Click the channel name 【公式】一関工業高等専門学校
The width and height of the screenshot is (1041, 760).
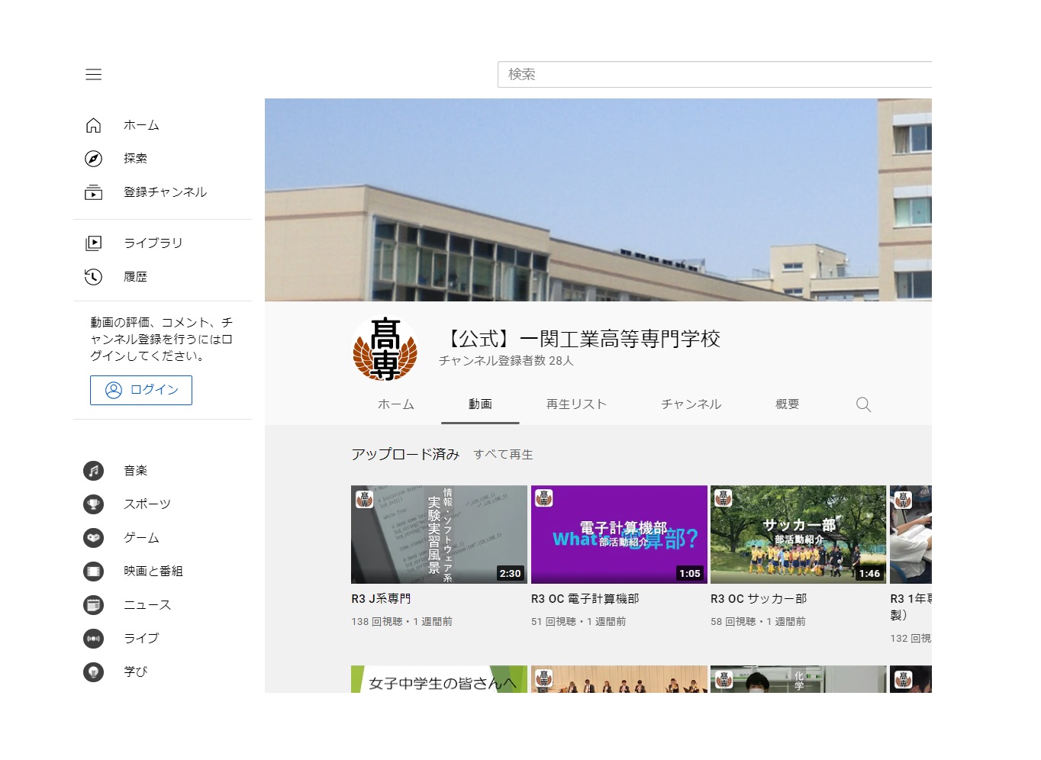coord(580,339)
